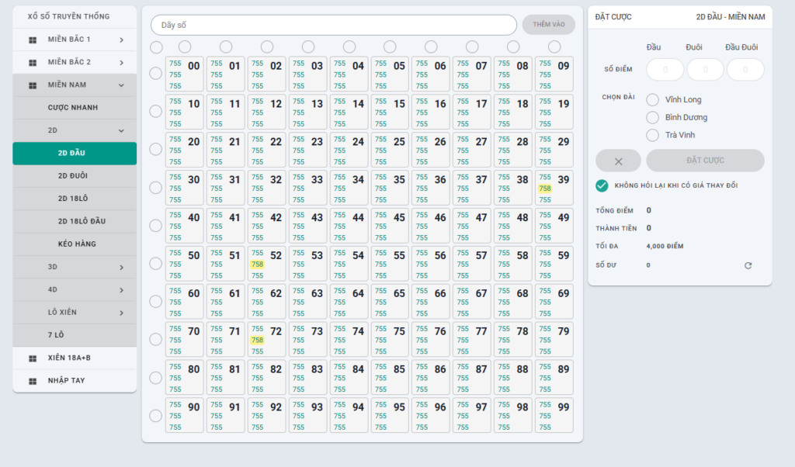Image resolution: width=795 pixels, height=467 pixels.
Task: Click the Thêm Vào button
Action: tap(549, 24)
